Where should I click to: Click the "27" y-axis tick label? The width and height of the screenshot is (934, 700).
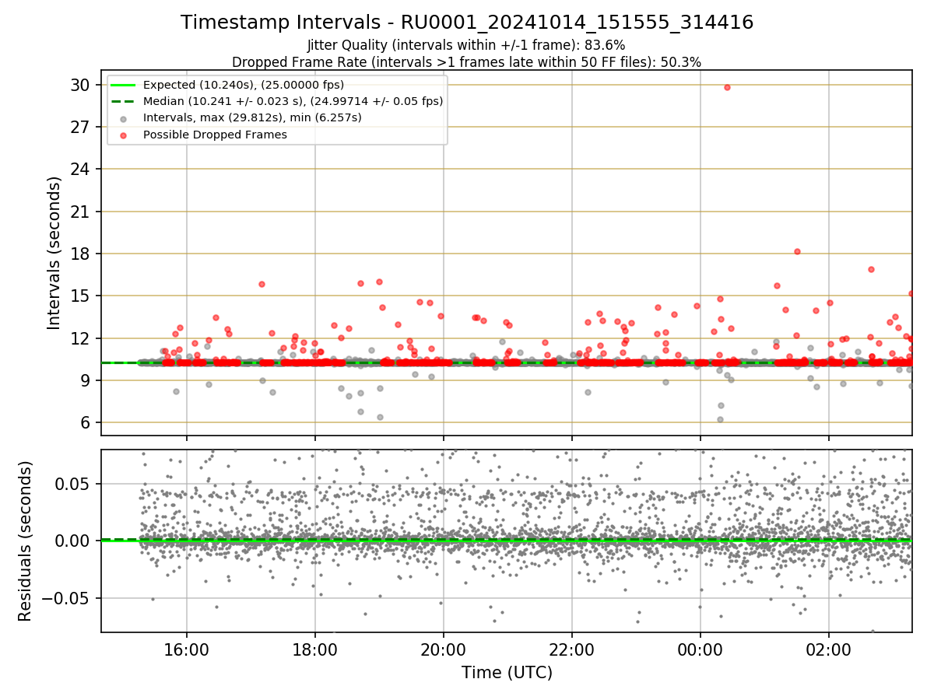pyautogui.click(x=82, y=127)
